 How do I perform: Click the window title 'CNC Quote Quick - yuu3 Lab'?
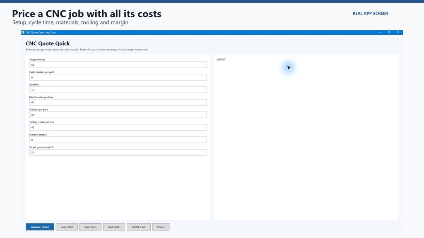[x=41, y=32]
